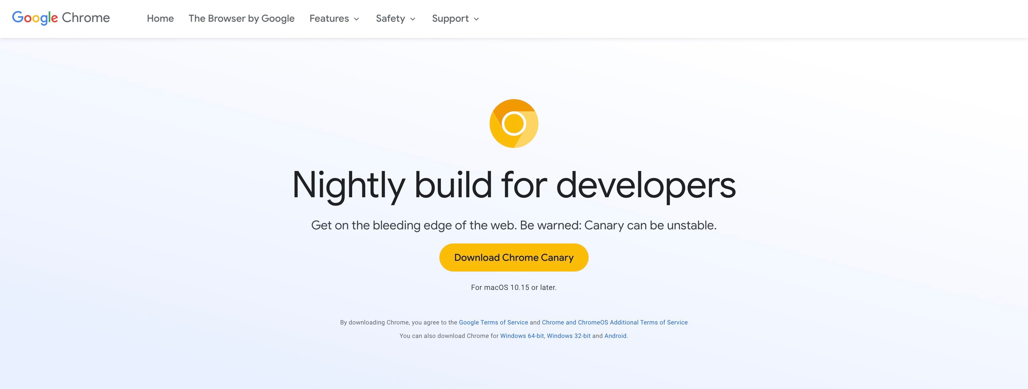Image resolution: width=1028 pixels, height=389 pixels.
Task: Click the 'Google' wordmark in the header
Action: 34,18
